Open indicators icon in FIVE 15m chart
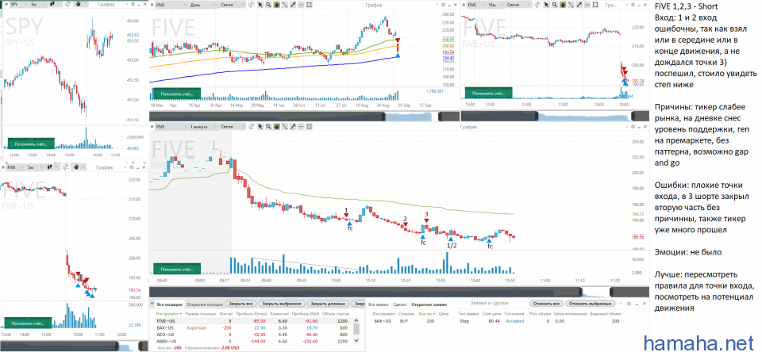 click(537, 5)
